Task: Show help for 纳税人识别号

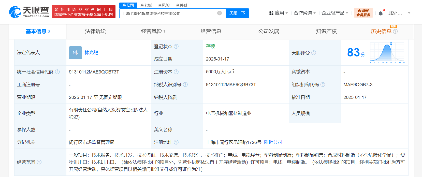Action: pos(185,85)
